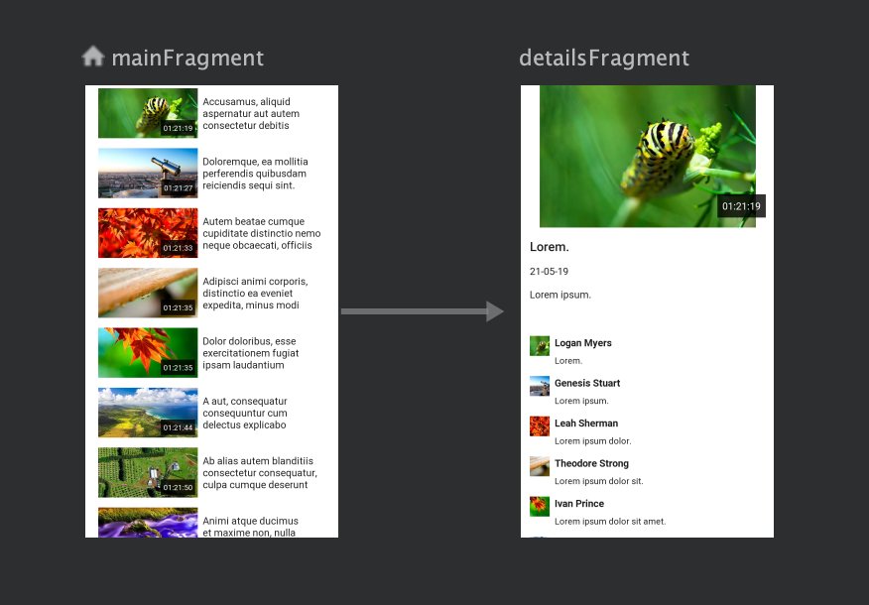Viewport: 869px width, 605px height.
Task: Select the "Adipisci animi corporis" list title
Action: click(255, 294)
